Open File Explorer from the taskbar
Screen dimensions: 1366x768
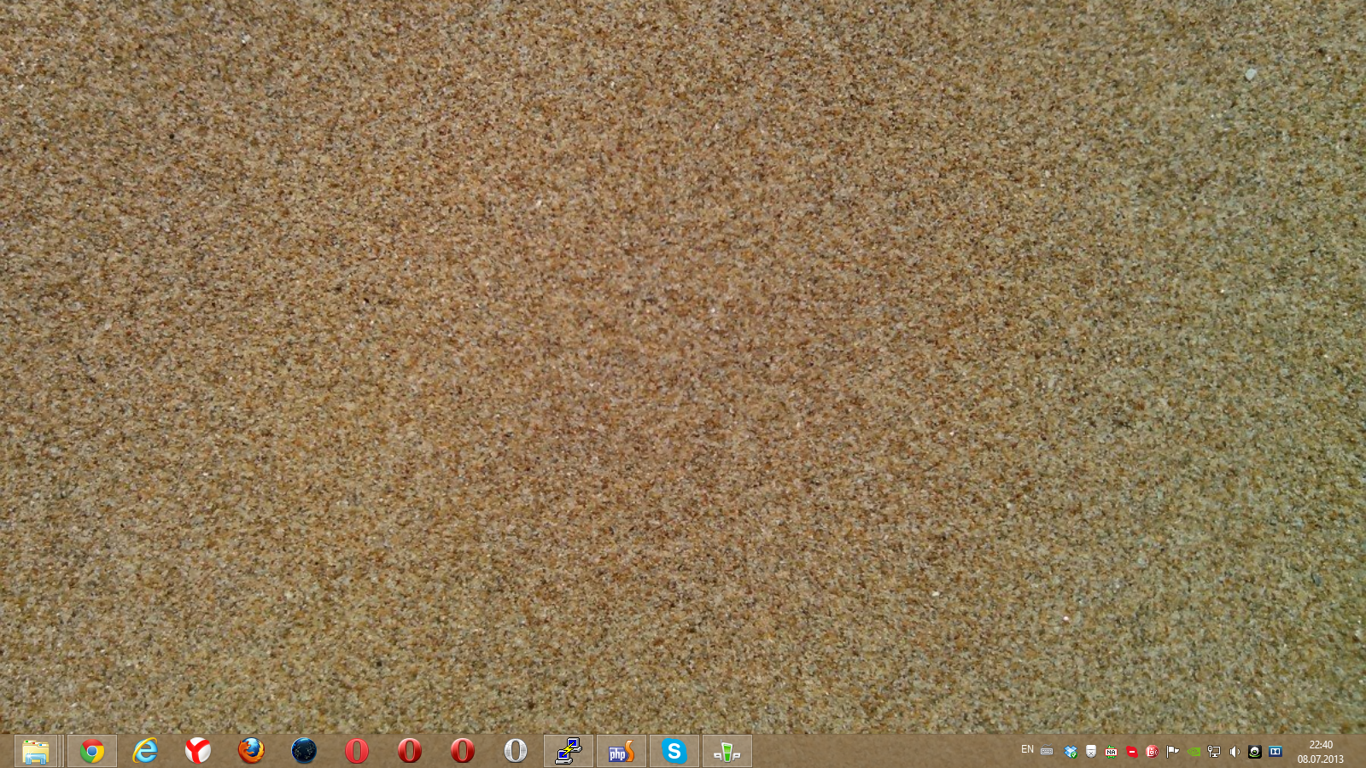pos(36,751)
